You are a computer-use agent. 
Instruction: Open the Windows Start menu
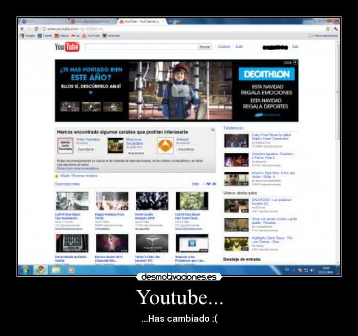coord(24,270)
